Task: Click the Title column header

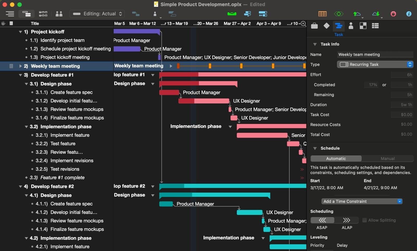Action: click(x=35, y=23)
